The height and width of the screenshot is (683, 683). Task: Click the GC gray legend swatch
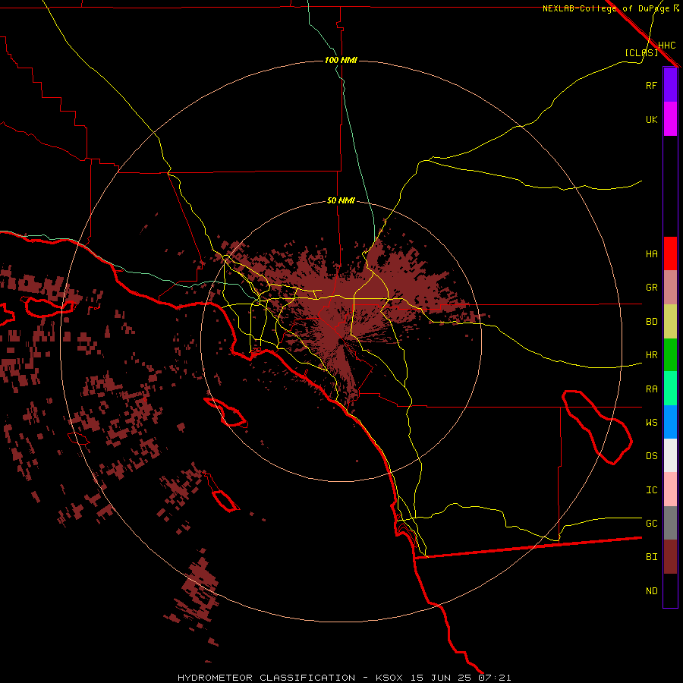pyautogui.click(x=670, y=523)
